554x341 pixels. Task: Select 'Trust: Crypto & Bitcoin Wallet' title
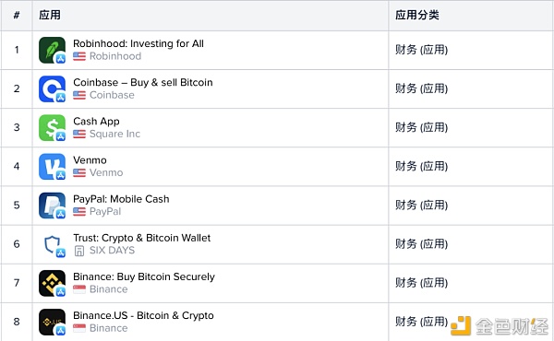point(141,238)
